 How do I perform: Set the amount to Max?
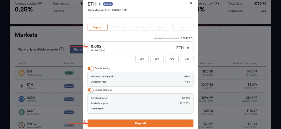click(187, 59)
